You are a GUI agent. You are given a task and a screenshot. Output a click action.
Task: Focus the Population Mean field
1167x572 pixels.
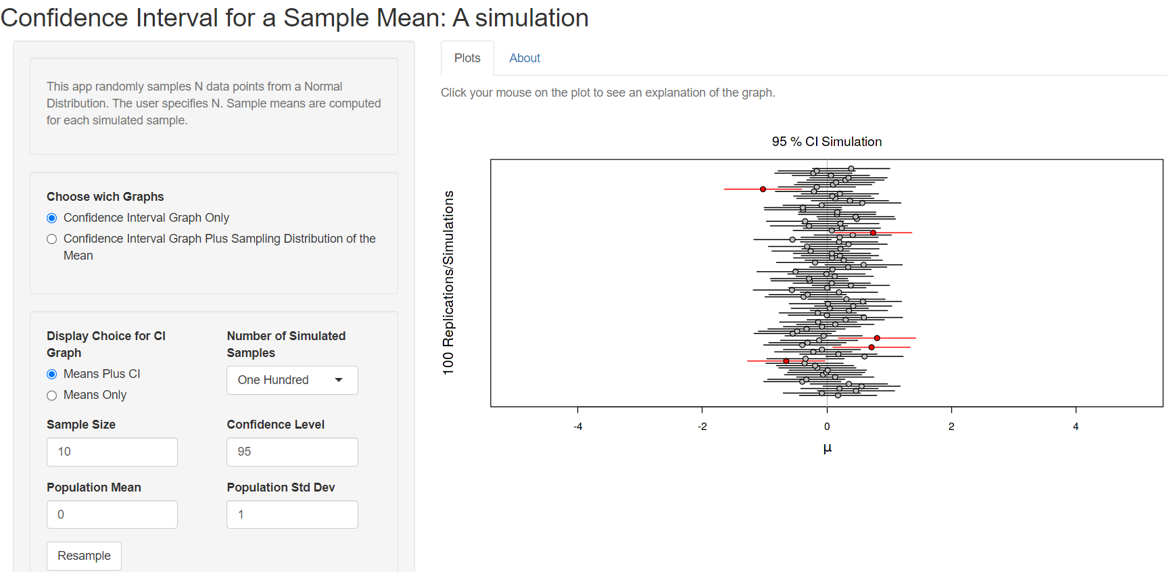coord(112,515)
